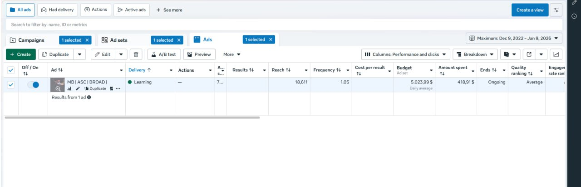Click the pencil edit icon in right sidebar
The height and width of the screenshot is (187, 581).
574,3
